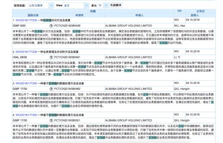
Task: Click the 国际分类 column header
Action: click(33, 15)
